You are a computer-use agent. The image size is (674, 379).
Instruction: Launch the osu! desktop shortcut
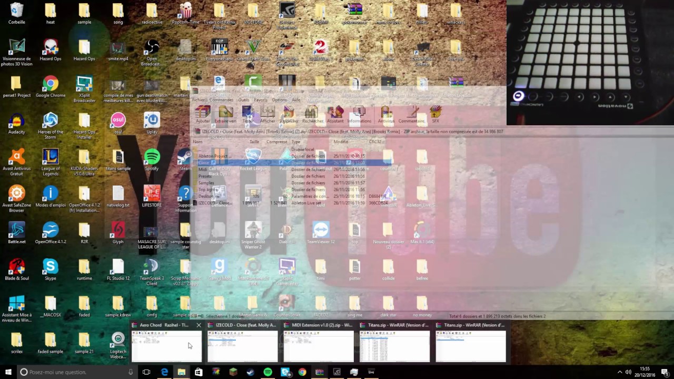118,123
